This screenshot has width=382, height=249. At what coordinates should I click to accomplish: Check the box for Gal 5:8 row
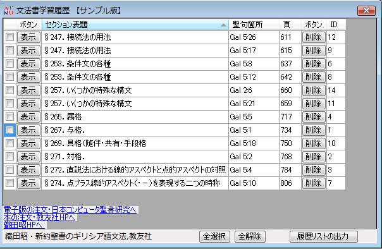pos(9,64)
